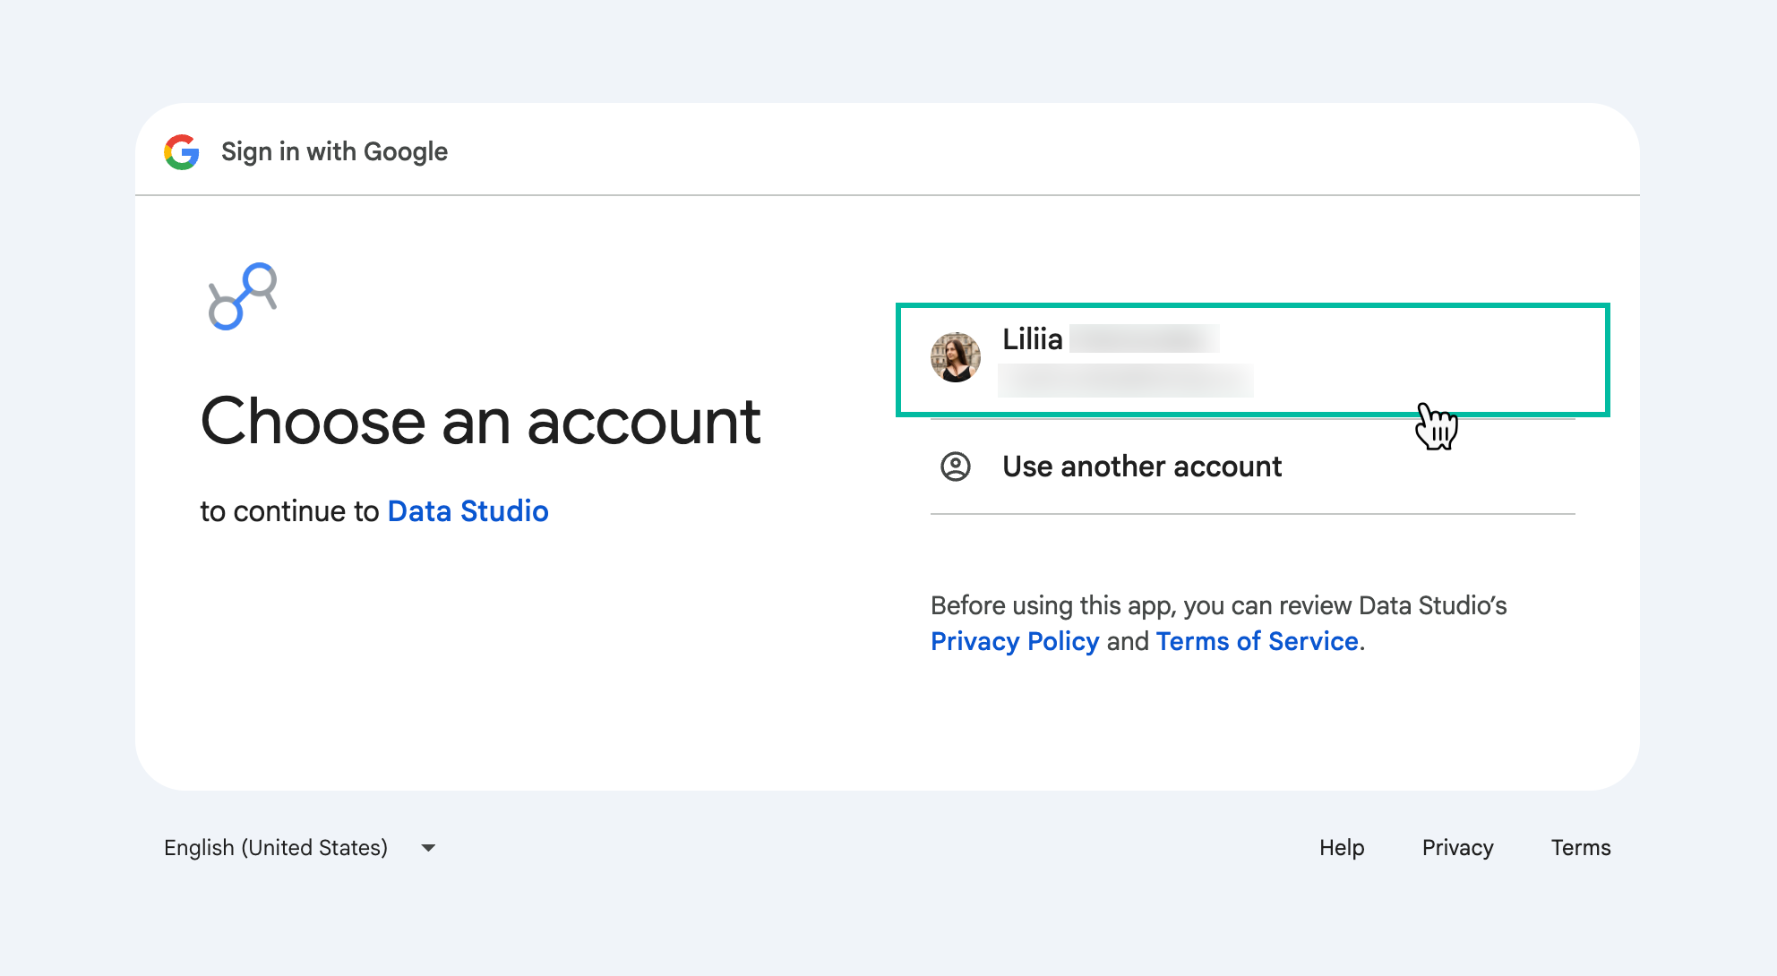Click the person icon beside Use another account
Screen dimensions: 1777x976
pyautogui.click(x=956, y=467)
